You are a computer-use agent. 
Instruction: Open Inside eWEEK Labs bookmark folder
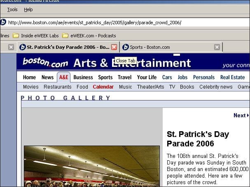(35, 36)
